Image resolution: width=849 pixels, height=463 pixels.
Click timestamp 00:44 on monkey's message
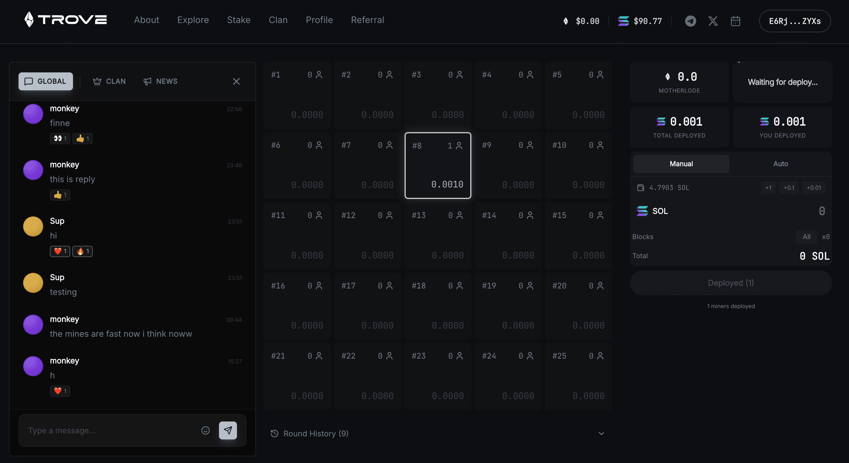pyautogui.click(x=234, y=320)
